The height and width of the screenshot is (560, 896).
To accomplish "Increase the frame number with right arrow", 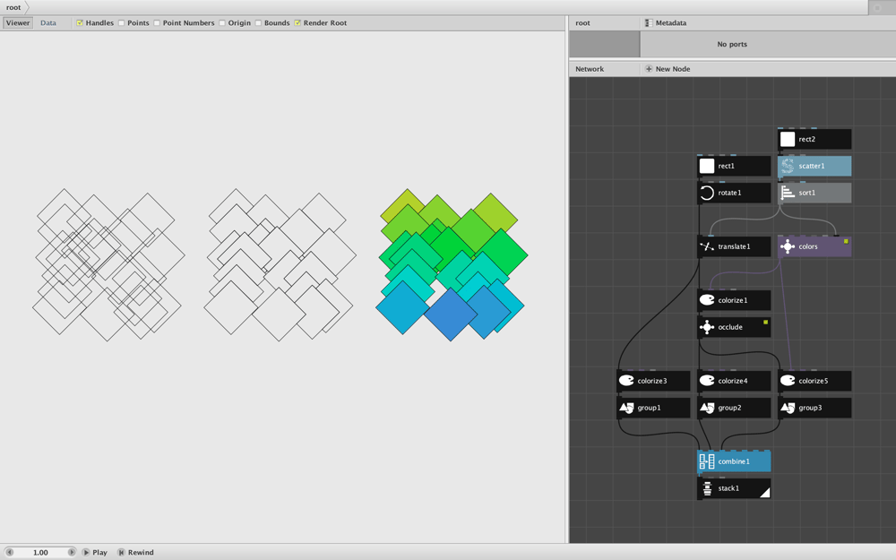I will [72, 552].
